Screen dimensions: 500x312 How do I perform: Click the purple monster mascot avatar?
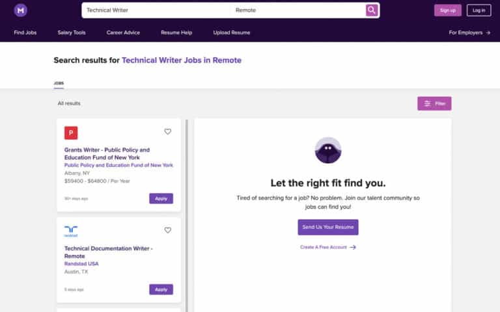[328, 151]
